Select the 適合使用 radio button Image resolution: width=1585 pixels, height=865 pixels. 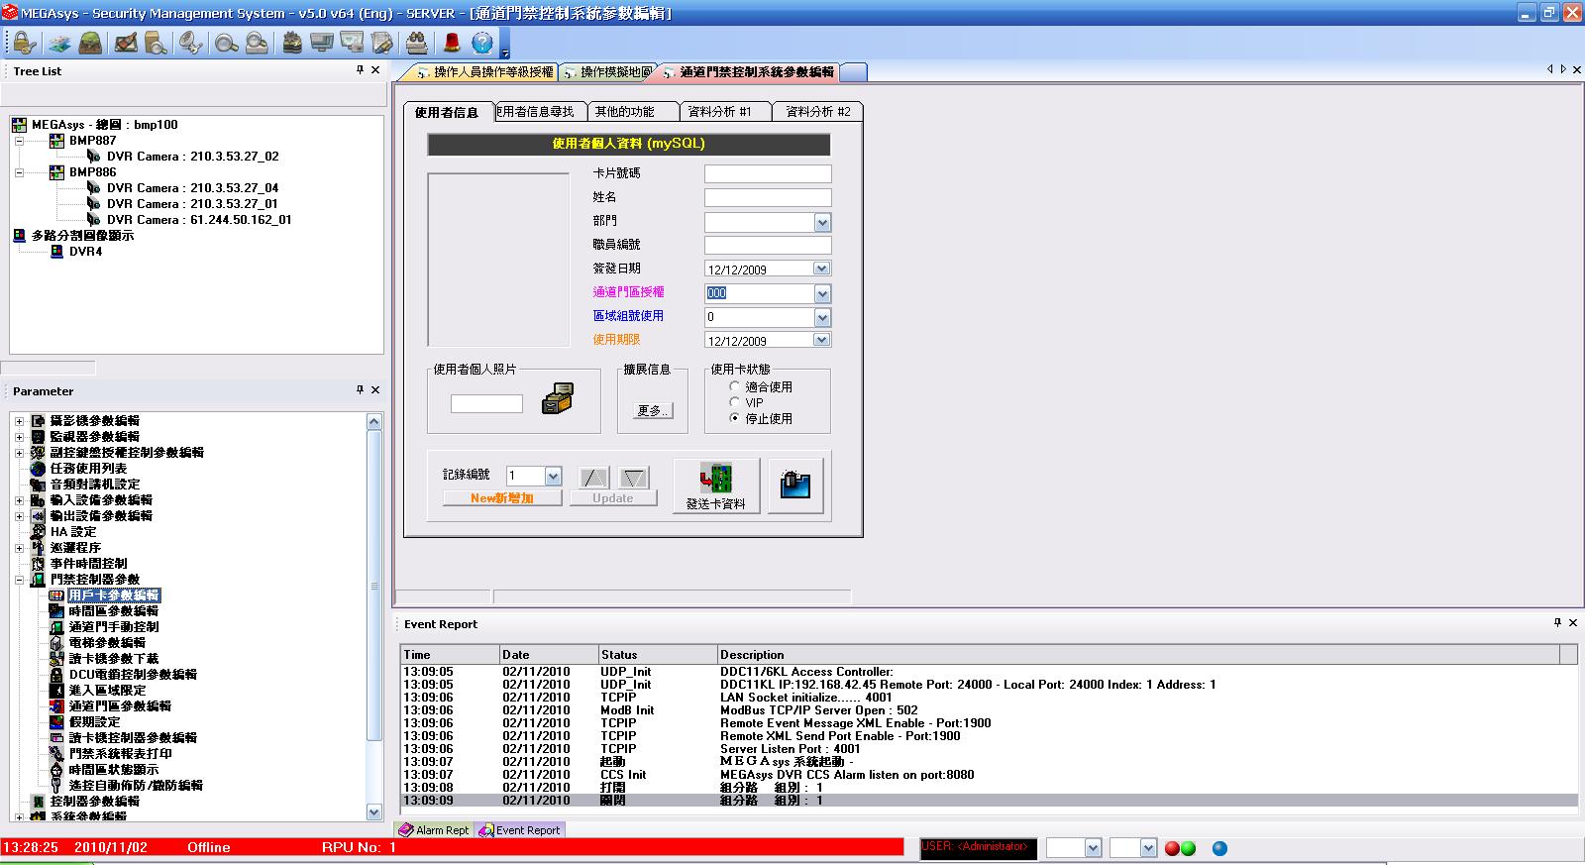tap(735, 387)
